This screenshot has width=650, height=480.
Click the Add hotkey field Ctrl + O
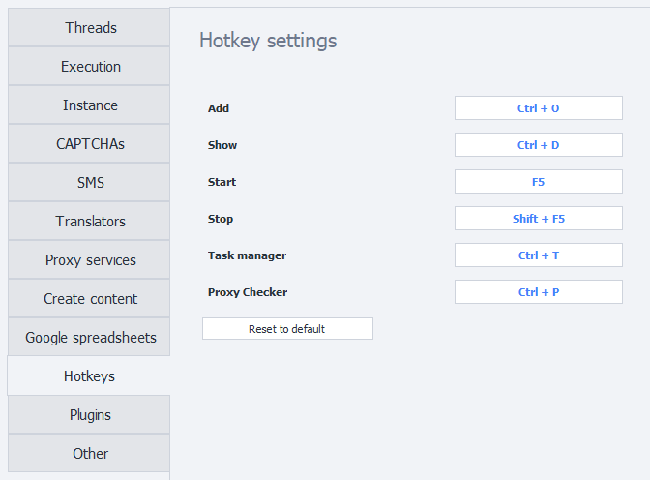[x=538, y=108]
